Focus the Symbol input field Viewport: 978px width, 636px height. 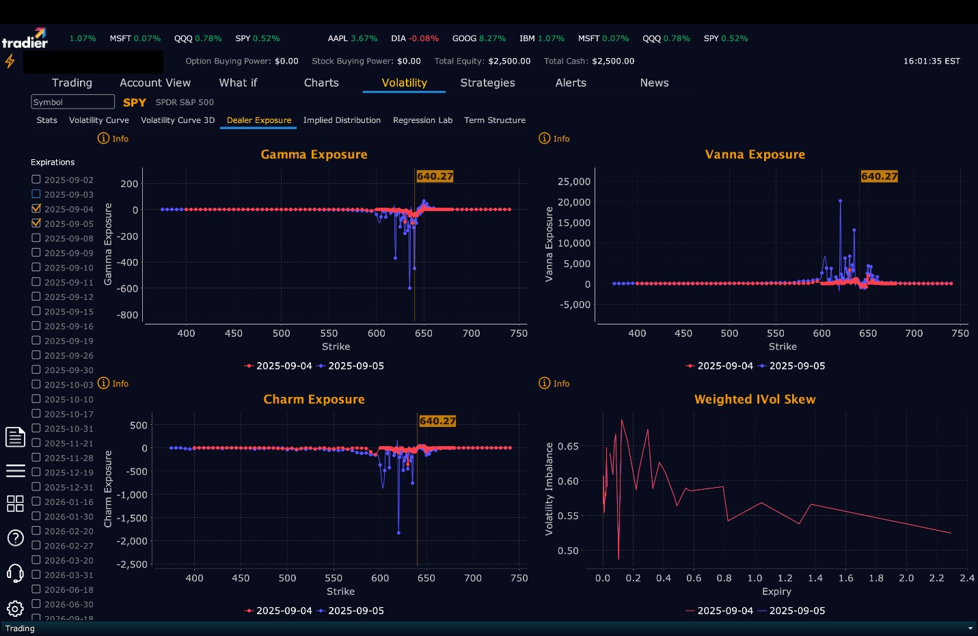(72, 102)
